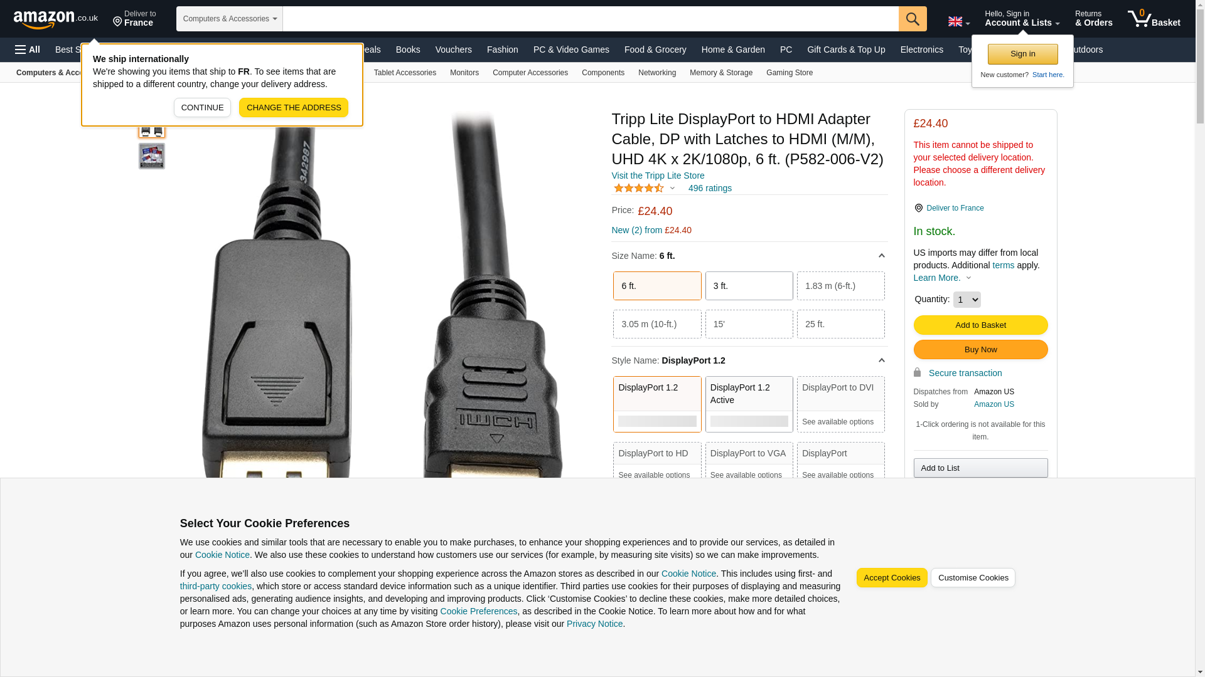Click the Secure transaction lock link

(x=965, y=373)
